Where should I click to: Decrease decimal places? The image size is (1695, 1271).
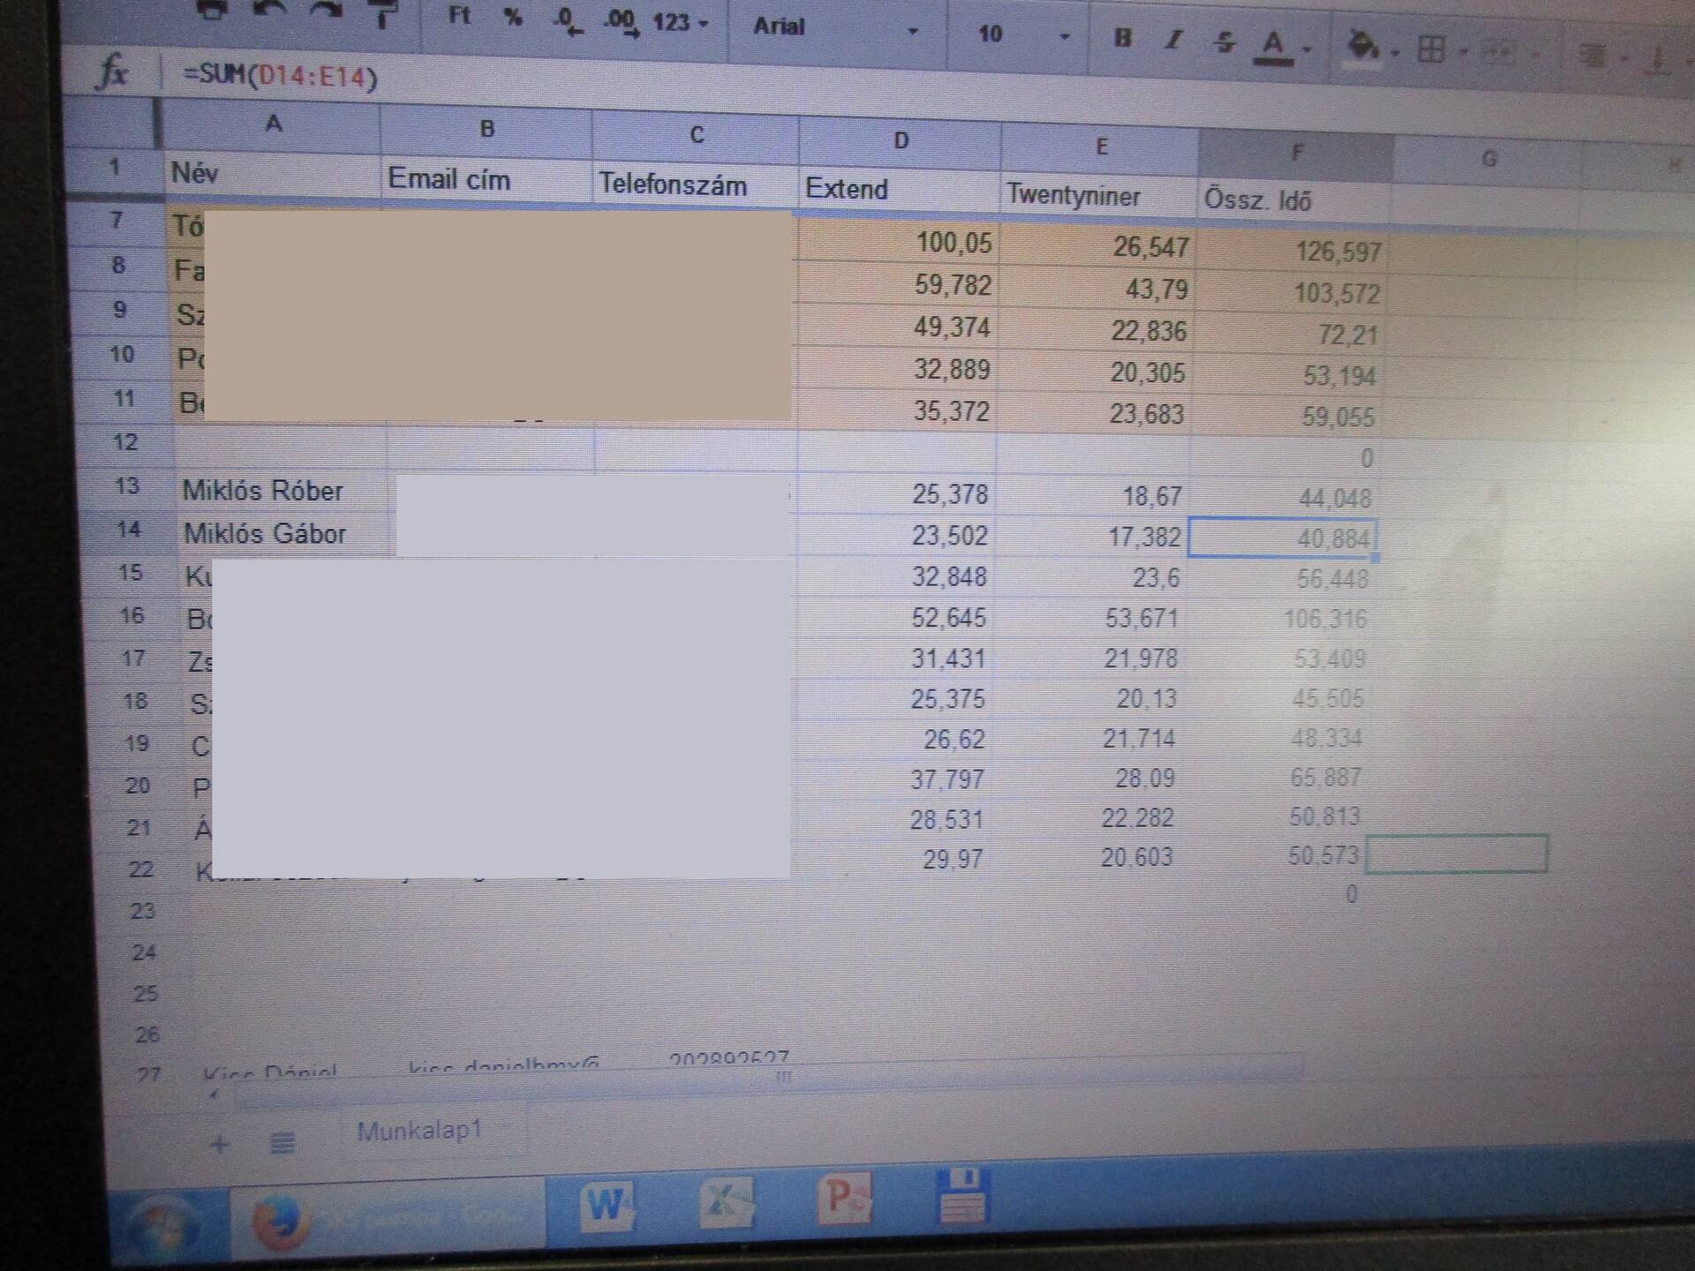tap(566, 19)
